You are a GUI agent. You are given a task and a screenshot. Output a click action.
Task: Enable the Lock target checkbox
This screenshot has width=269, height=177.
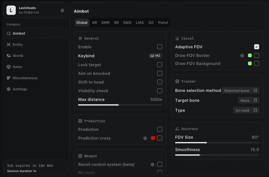(x=160, y=65)
